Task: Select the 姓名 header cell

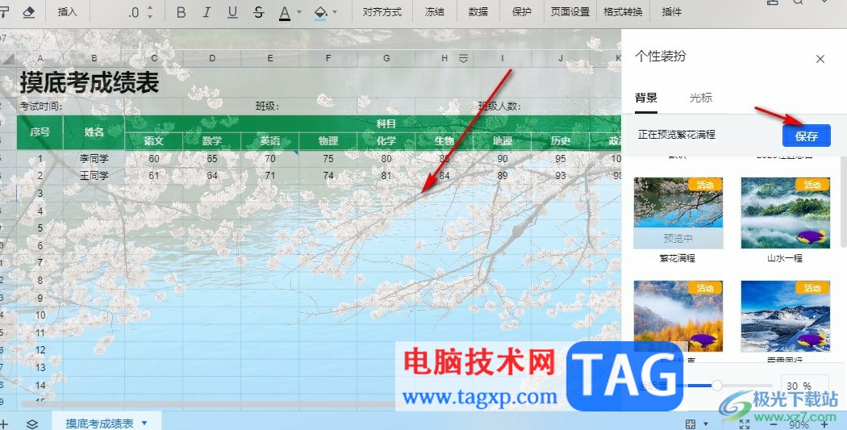Action: coord(94,132)
